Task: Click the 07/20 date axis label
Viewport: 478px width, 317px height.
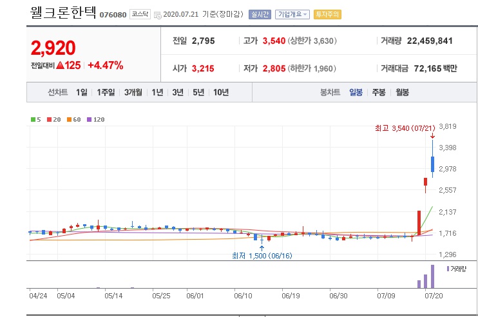Action: pos(434,296)
